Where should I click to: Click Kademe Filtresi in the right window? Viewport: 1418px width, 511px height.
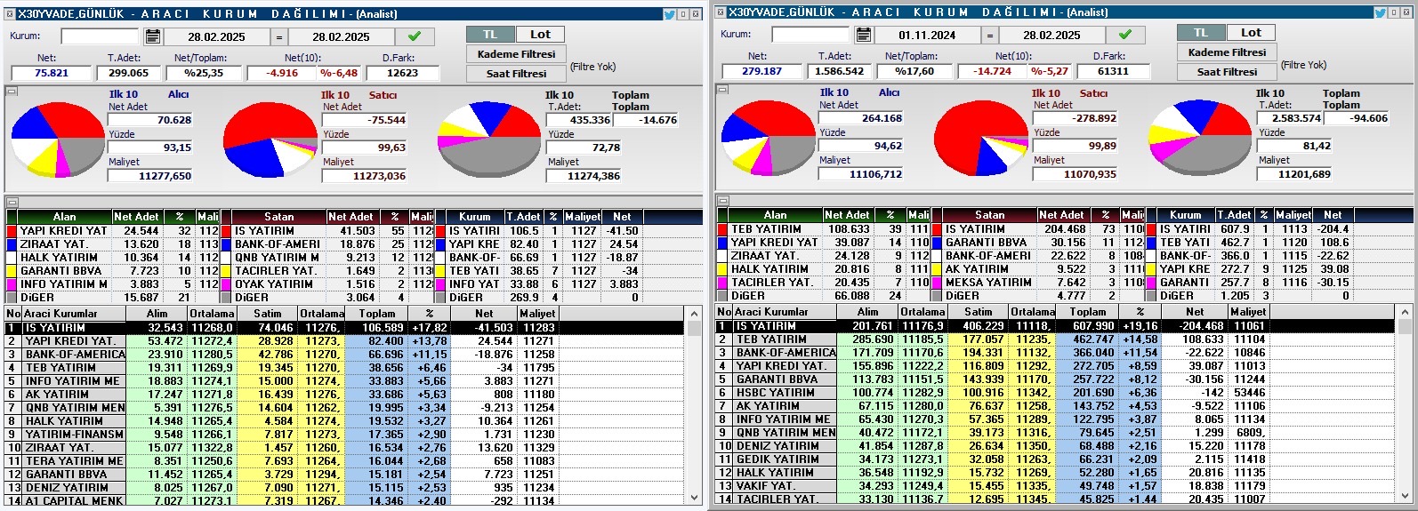(1227, 52)
